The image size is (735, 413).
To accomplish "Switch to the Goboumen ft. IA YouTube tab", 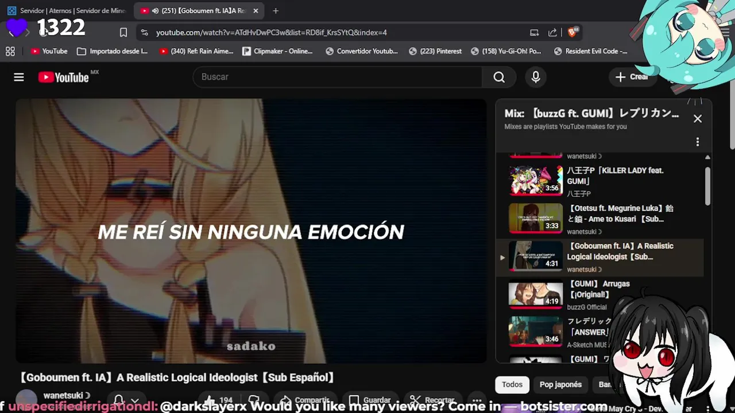I will (199, 11).
